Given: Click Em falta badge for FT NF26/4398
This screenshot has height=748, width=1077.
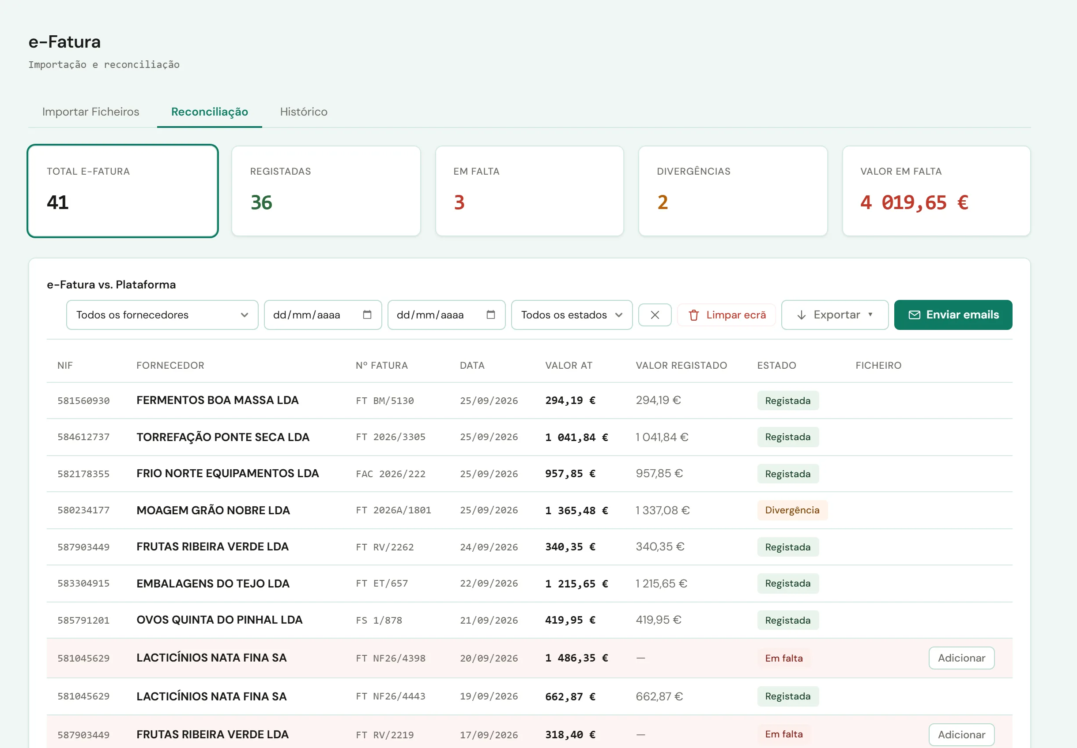Looking at the screenshot, I should pyautogui.click(x=784, y=658).
